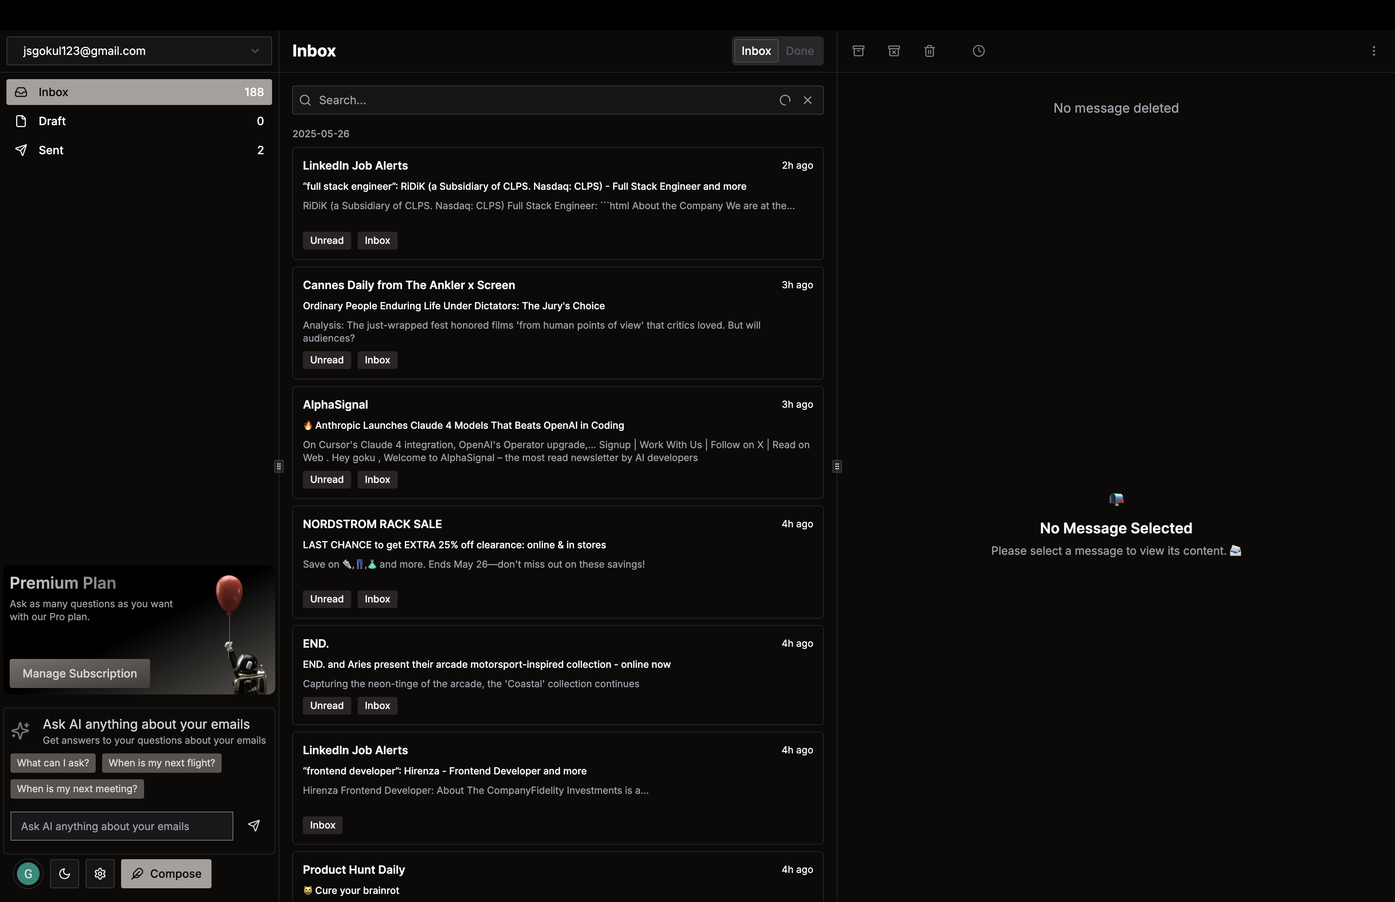Click the move-to-junk archive-X icon
The width and height of the screenshot is (1395, 902).
pyautogui.click(x=894, y=51)
